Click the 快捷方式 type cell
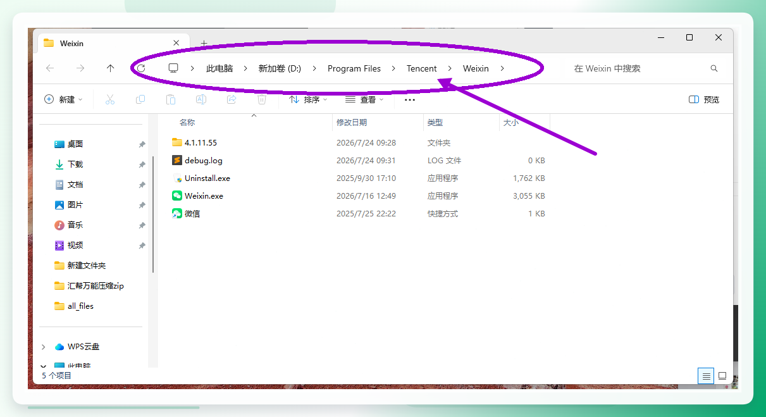 tap(443, 213)
